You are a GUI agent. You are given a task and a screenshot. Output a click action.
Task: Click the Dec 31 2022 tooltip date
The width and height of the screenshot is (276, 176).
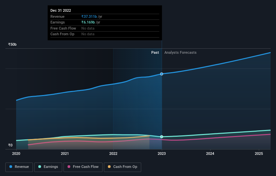pyautogui.click(x=61, y=10)
